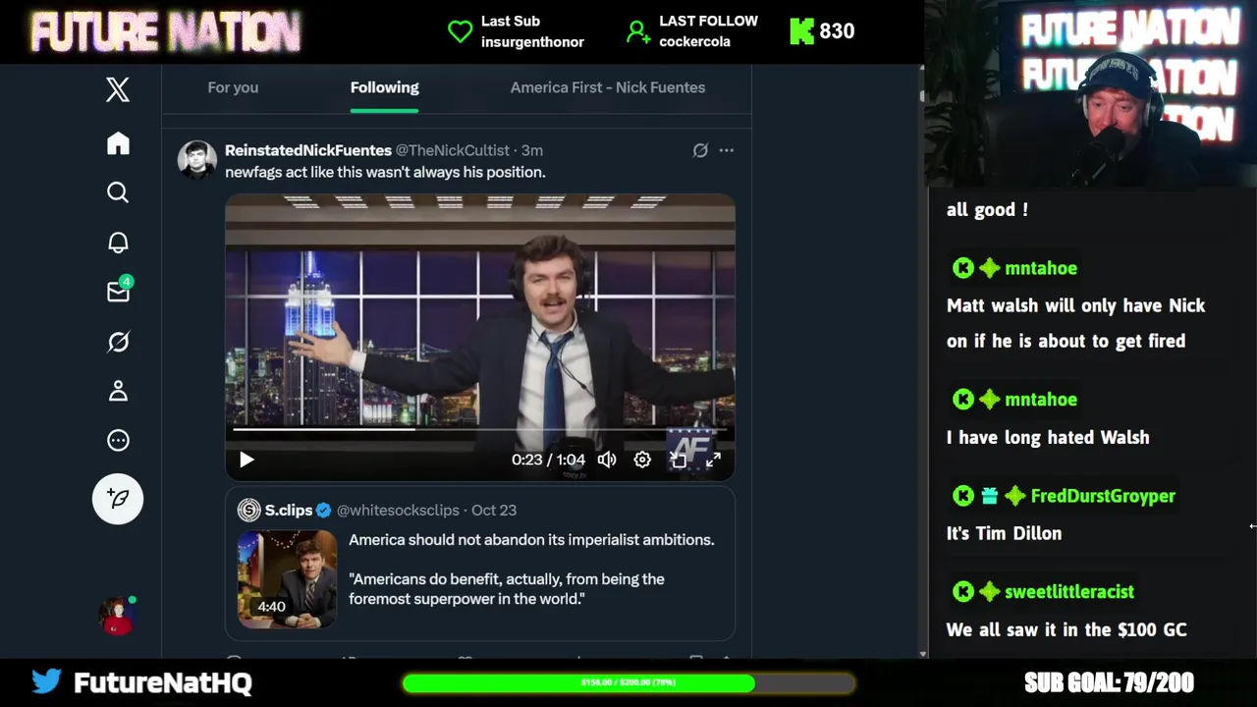Open S.clips quoted post avatar

click(248, 510)
